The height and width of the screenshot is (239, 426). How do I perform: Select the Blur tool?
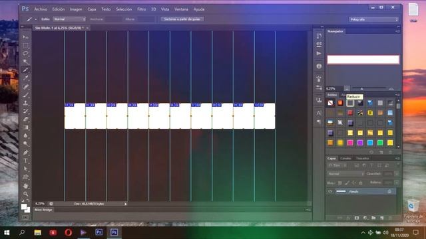click(25, 135)
